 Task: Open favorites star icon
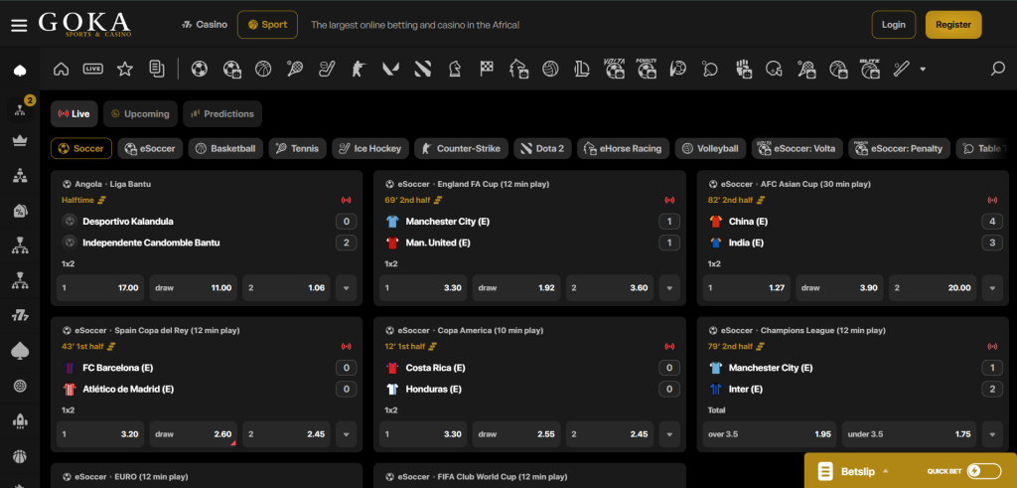pos(124,69)
